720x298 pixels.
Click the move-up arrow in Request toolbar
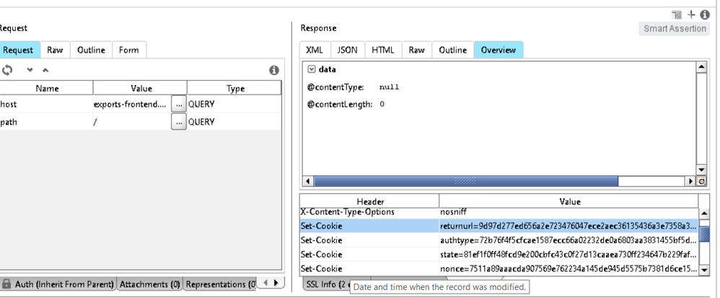click(45, 70)
